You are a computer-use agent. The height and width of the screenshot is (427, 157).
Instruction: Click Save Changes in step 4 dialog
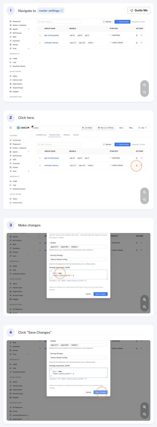click(x=101, y=392)
